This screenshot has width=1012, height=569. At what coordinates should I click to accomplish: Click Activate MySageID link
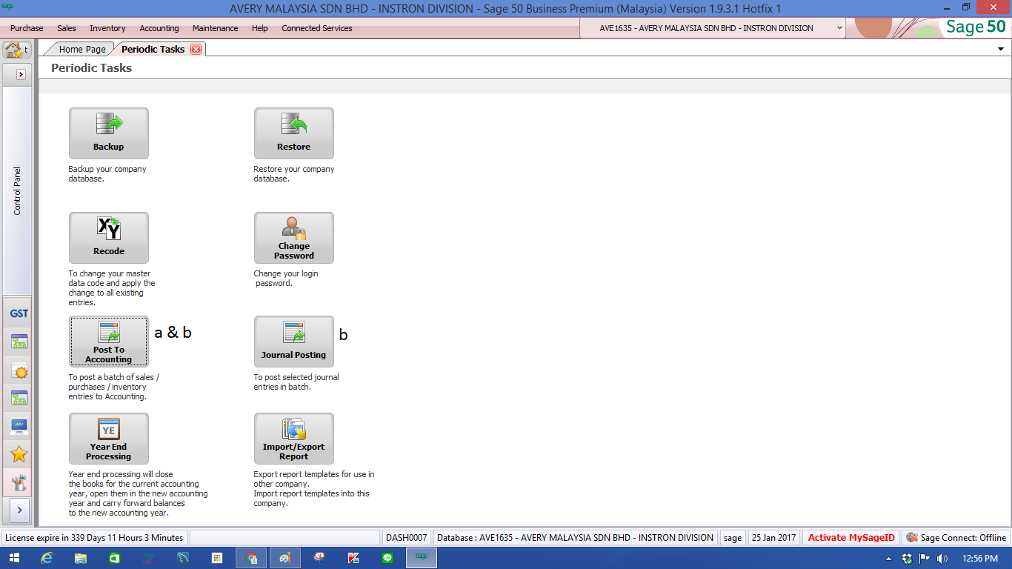(x=851, y=538)
